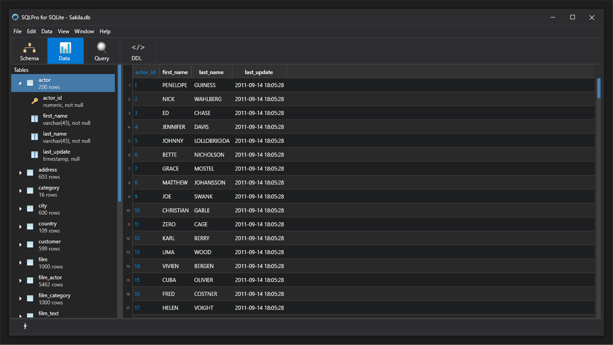Image resolution: width=613 pixels, height=345 pixels.
Task: Open the View menu
Action: (x=63, y=31)
